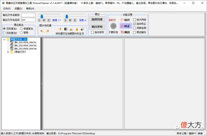Click the 新建文件夹 (4) folder icon
This screenshot has height=136, width=207.
(8, 39)
